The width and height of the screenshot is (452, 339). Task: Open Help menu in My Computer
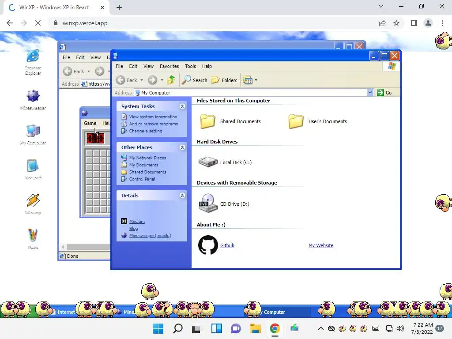coord(207,66)
